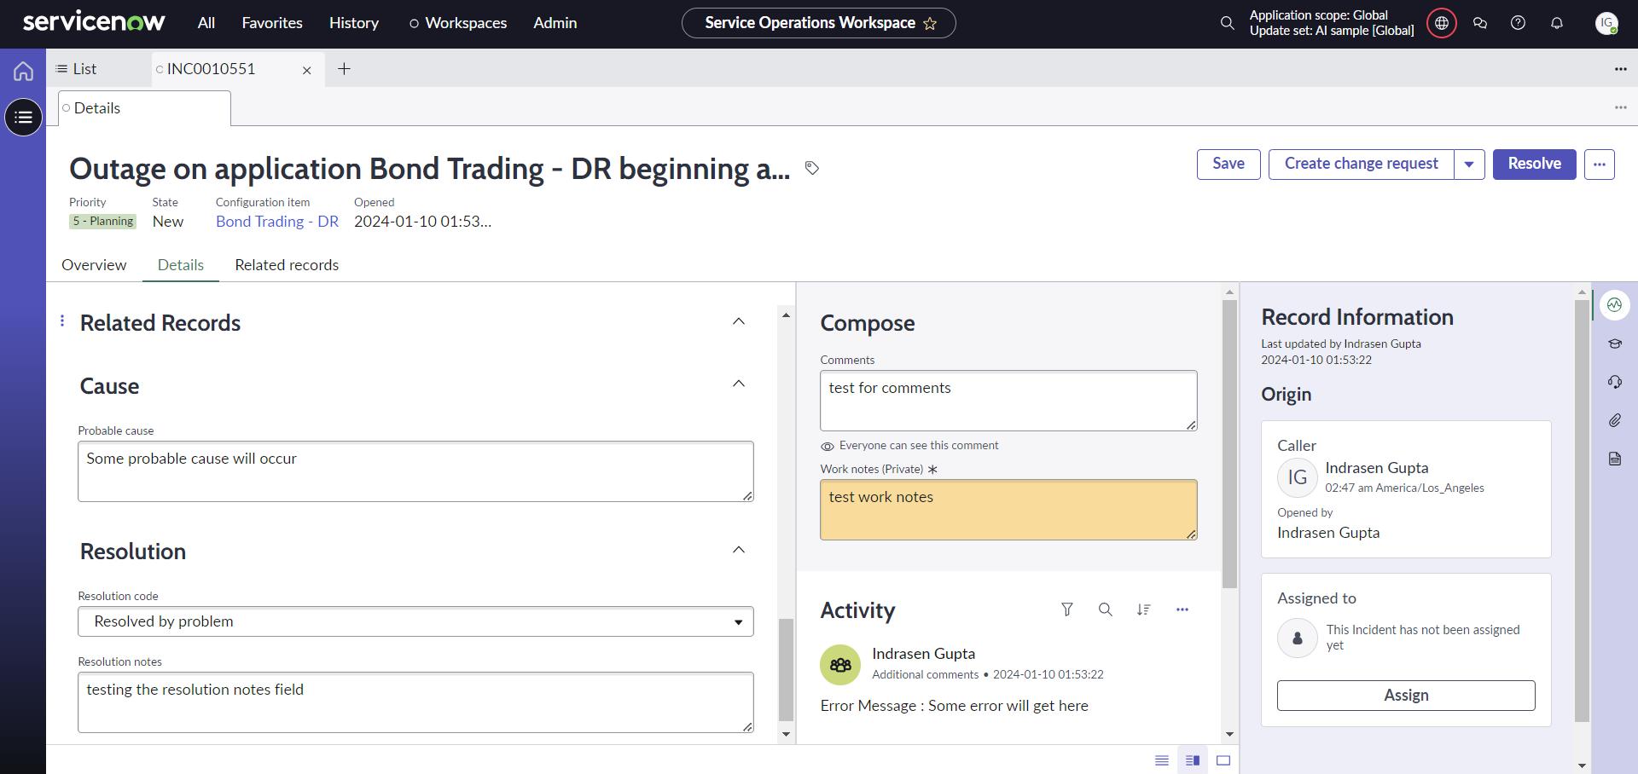Click the Indrasen Gupta activity avatar

pos(840,665)
